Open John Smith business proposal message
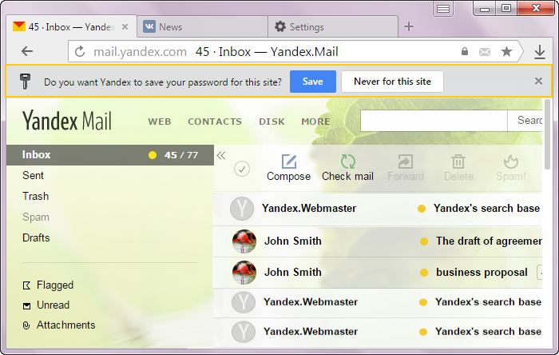 coord(378,272)
